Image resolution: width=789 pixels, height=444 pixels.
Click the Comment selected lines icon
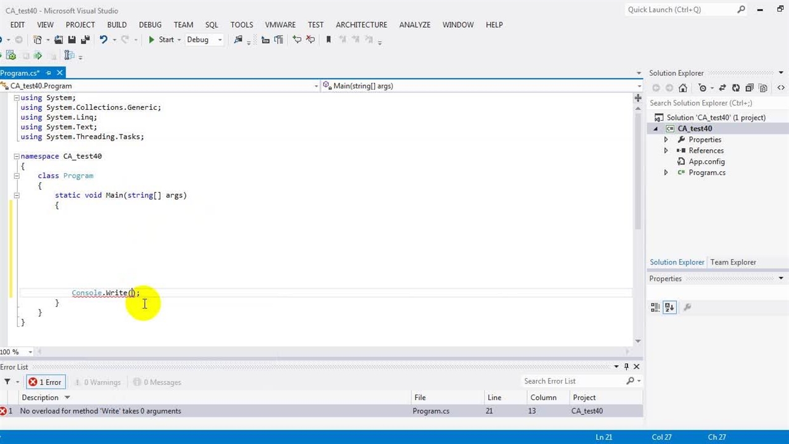click(x=297, y=39)
